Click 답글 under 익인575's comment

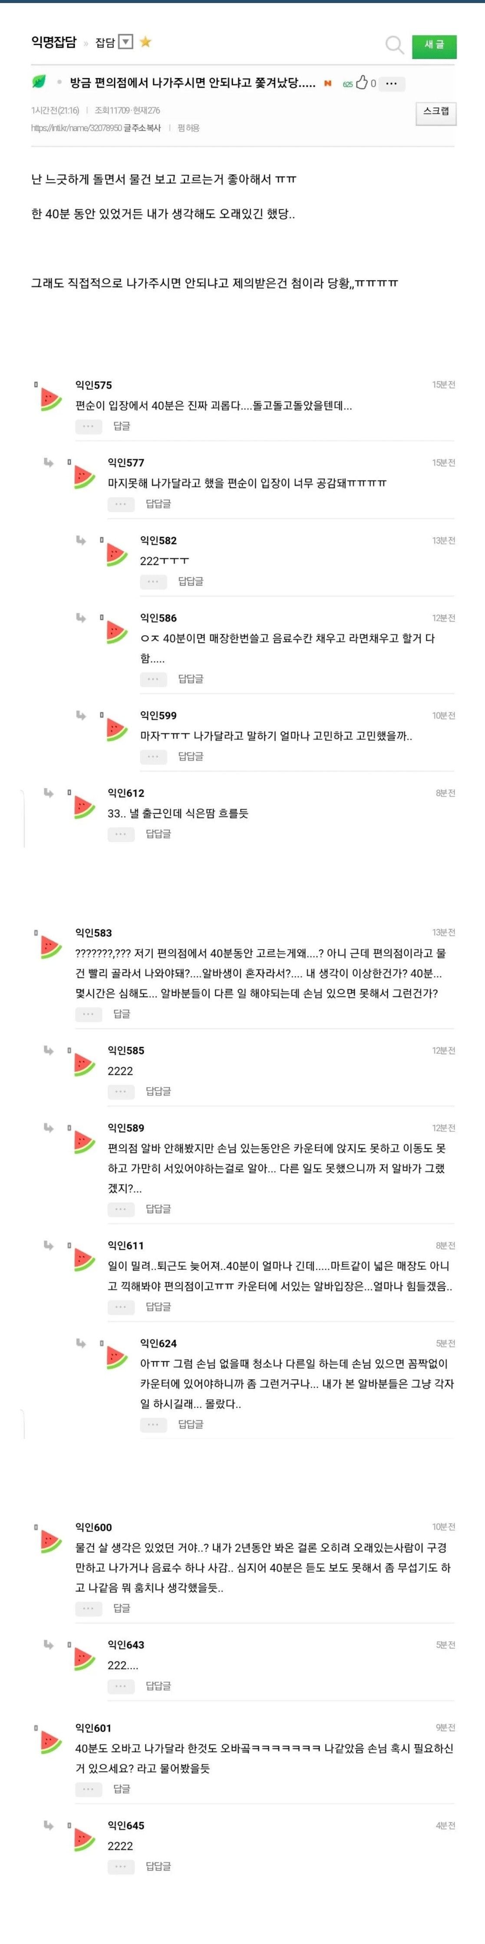pyautogui.click(x=122, y=426)
